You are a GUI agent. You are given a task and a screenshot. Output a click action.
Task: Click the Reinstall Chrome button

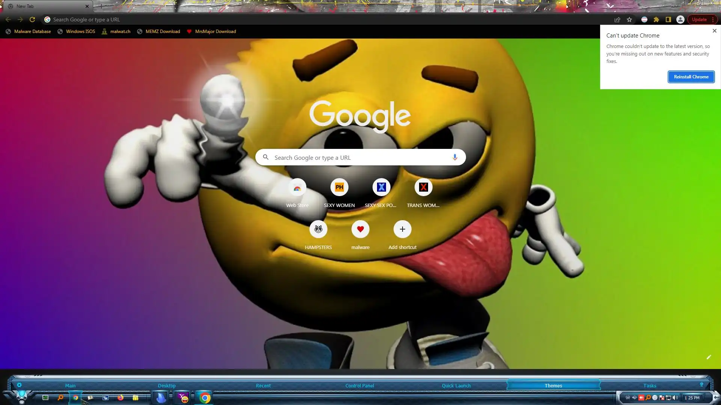691,77
